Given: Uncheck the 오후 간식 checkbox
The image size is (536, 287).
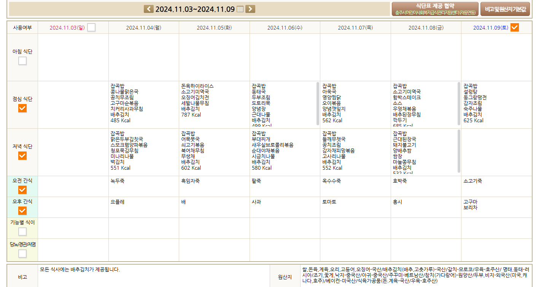Looking at the screenshot, I should tap(22, 211).
